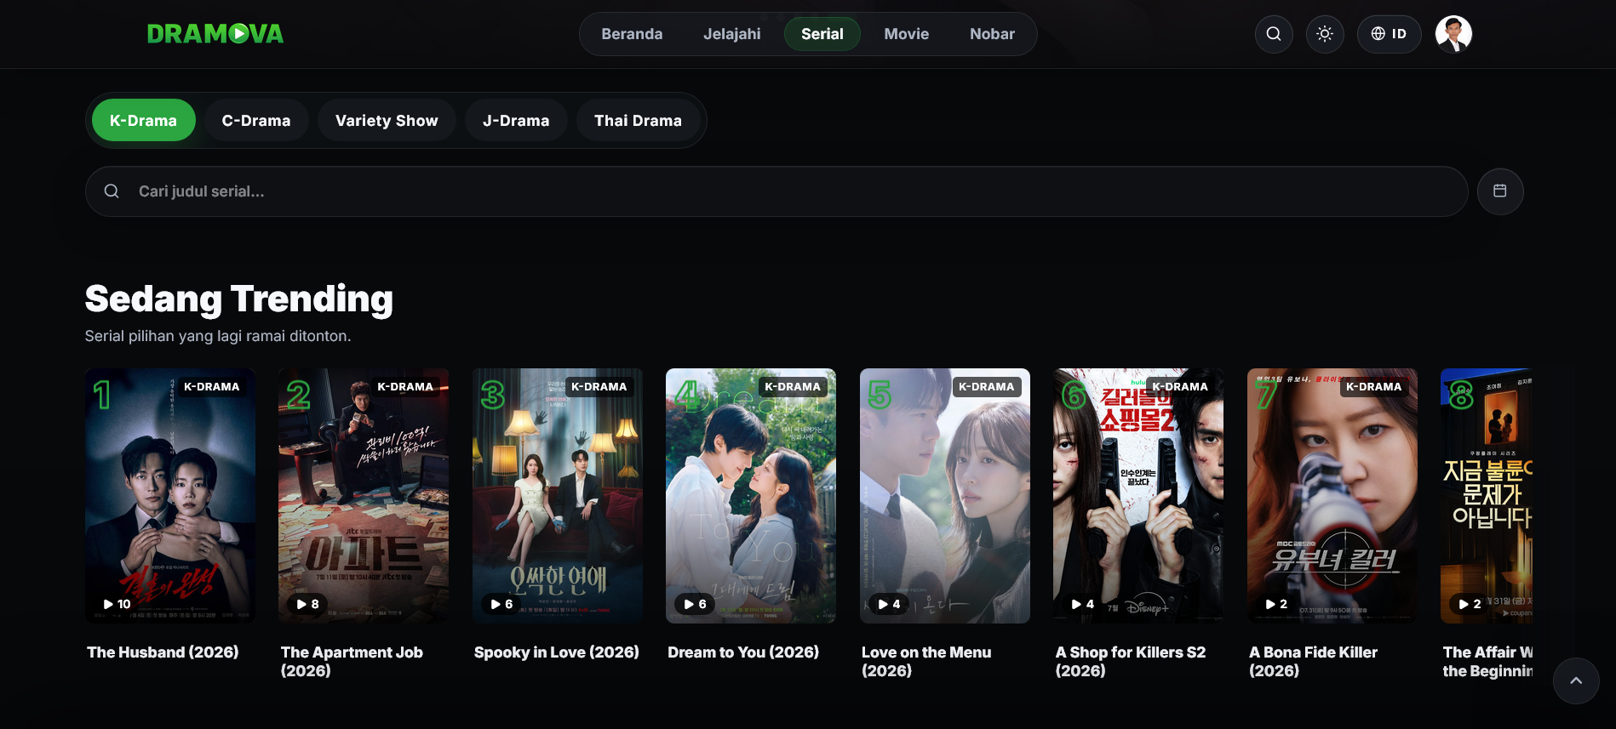Open Love on the Menu poster thumbnail
This screenshot has height=729, width=1616.
945,496
